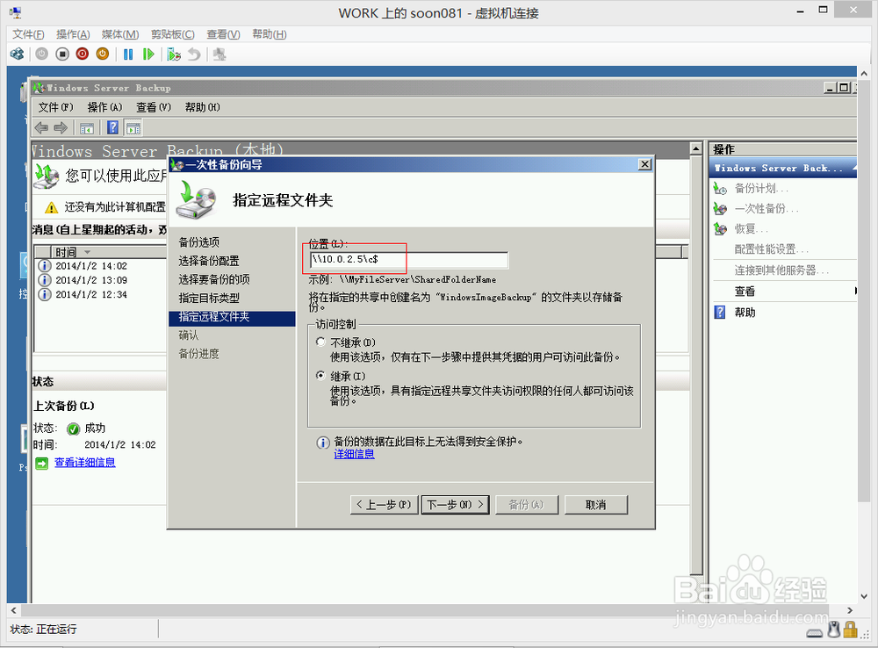878x648 pixels.
Task: Turn off the virtual machine via black square icon
Action: point(62,54)
